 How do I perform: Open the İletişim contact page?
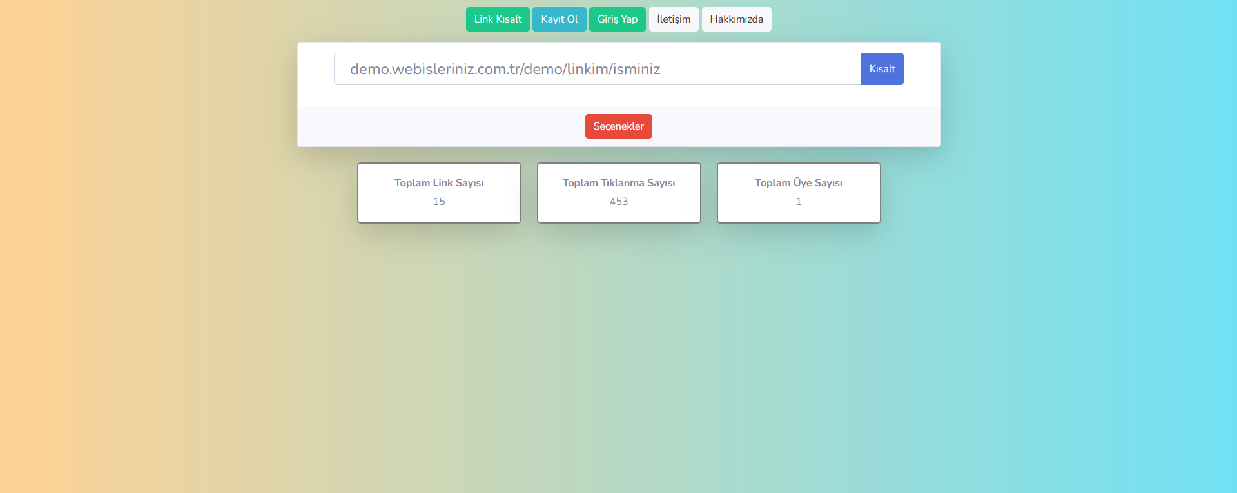[673, 19]
